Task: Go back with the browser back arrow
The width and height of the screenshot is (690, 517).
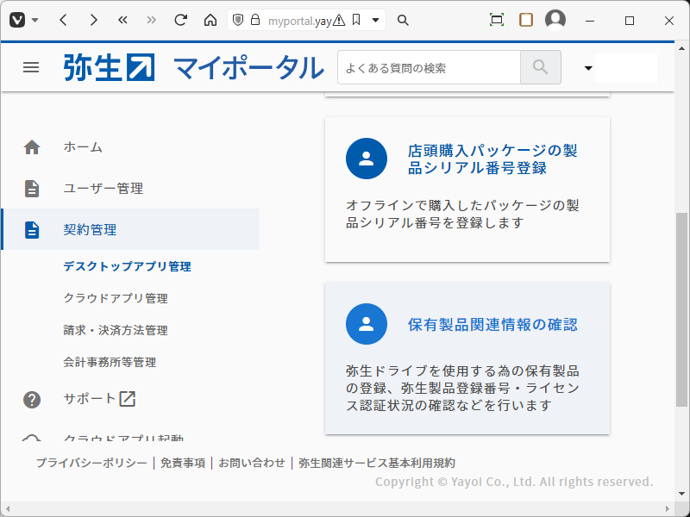Action: (x=63, y=20)
